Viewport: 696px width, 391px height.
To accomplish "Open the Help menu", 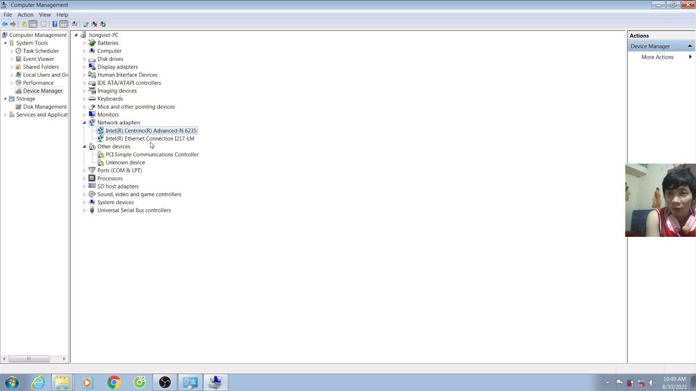I will pyautogui.click(x=62, y=15).
